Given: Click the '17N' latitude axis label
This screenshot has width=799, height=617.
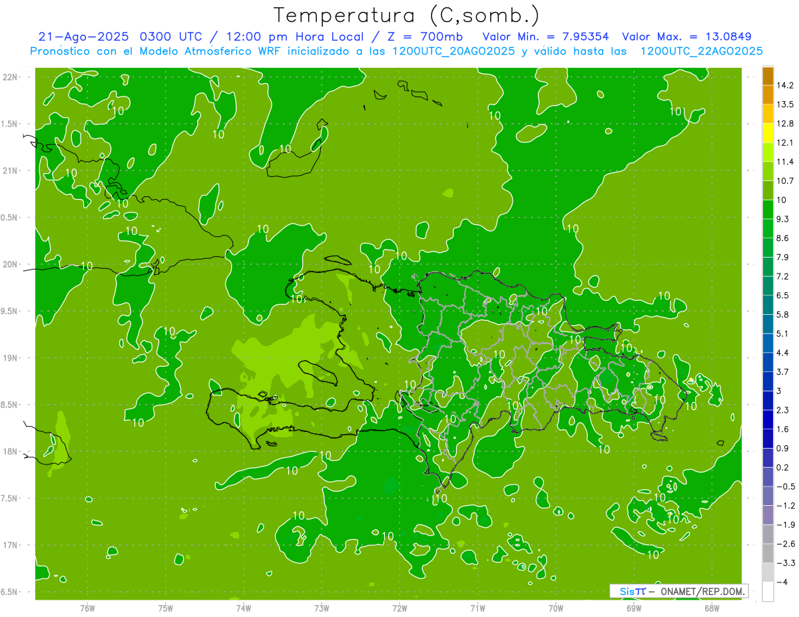Looking at the screenshot, I should (10, 545).
